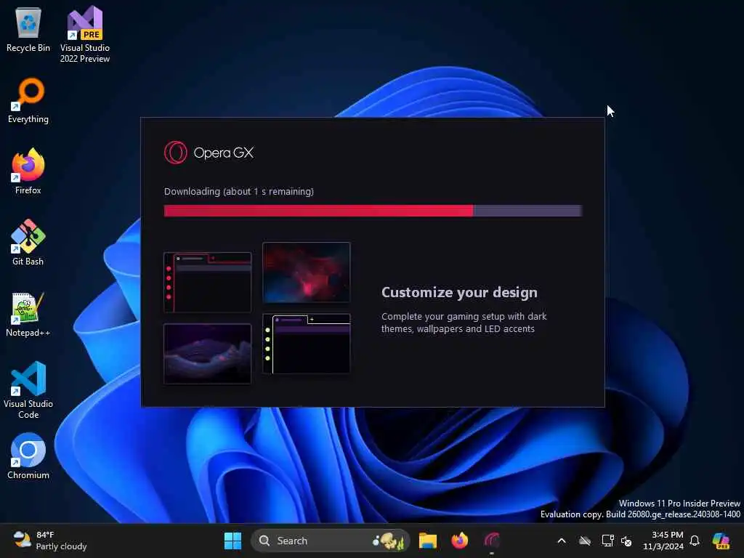Click the muted volume tray icon
This screenshot has width=744, height=558.
(626, 541)
